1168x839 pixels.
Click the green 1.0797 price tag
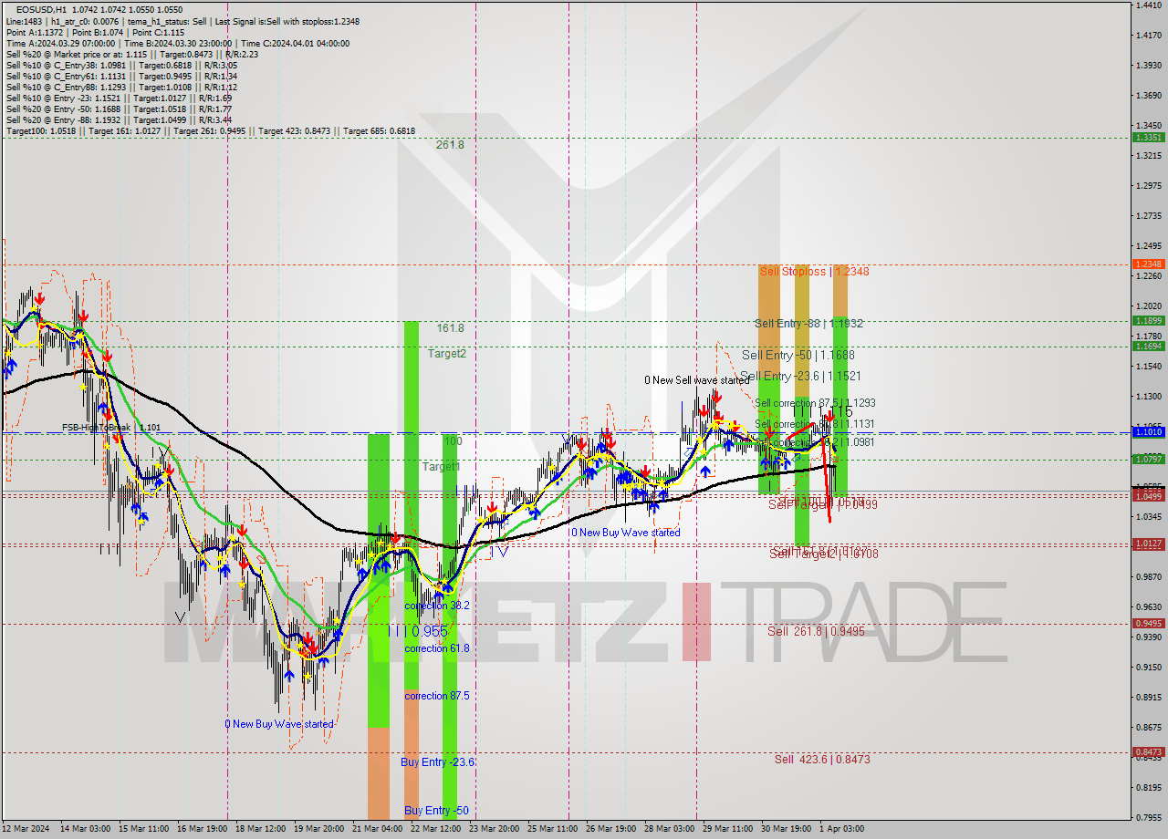1148,459
